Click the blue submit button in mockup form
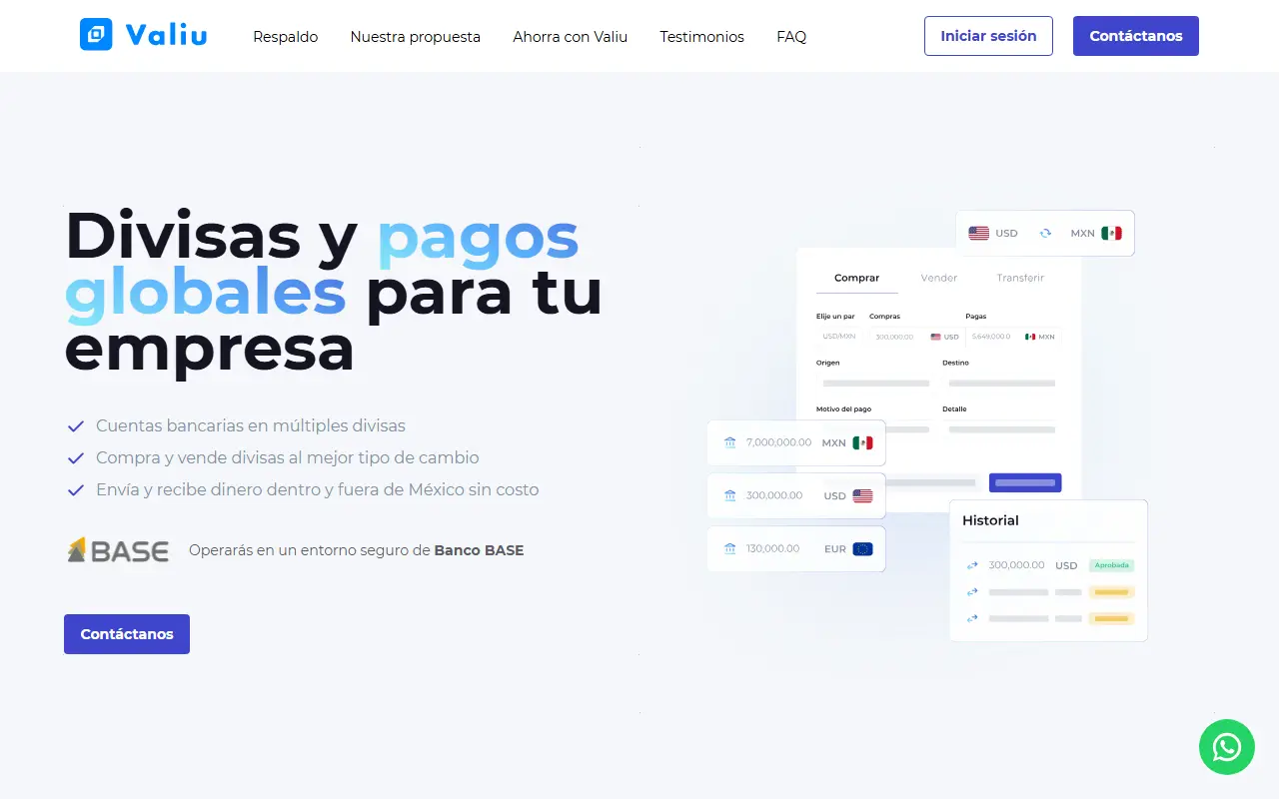Viewport: 1279px width, 799px height. point(1025,482)
